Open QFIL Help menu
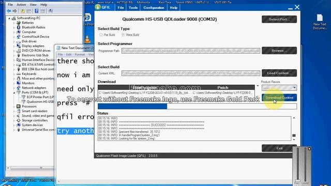 [x=174, y=8]
